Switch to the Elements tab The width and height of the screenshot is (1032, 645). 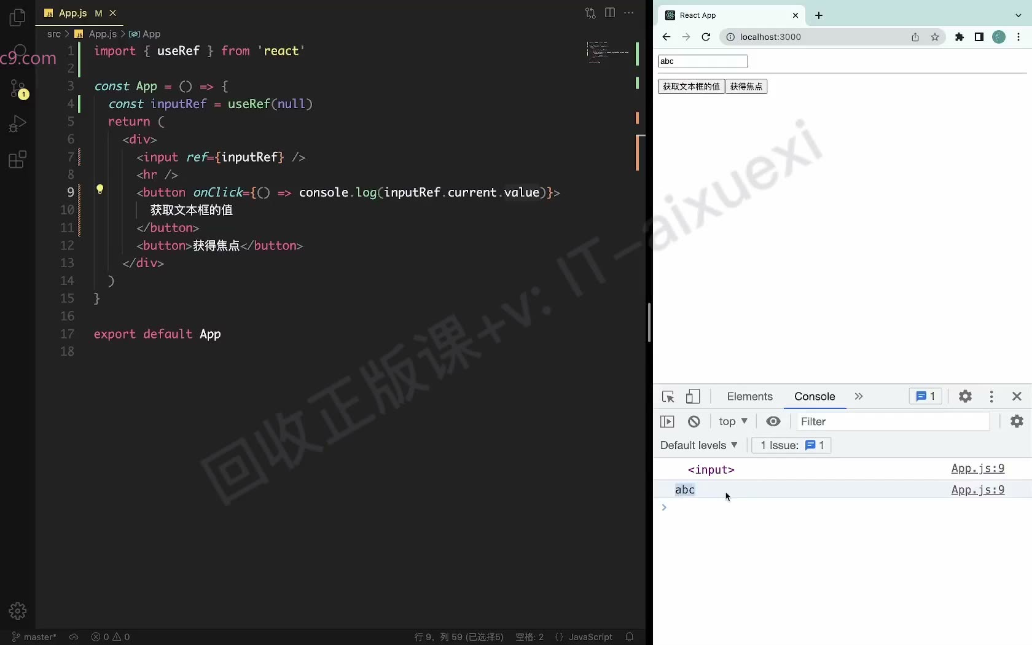click(x=749, y=397)
